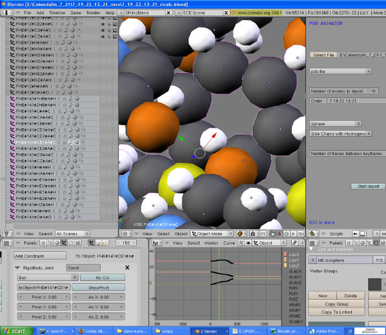Expand the Side Chains with Hydrogens dropdown

340,134
